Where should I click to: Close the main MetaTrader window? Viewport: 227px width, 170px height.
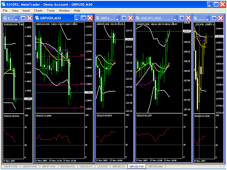click(x=223, y=4)
